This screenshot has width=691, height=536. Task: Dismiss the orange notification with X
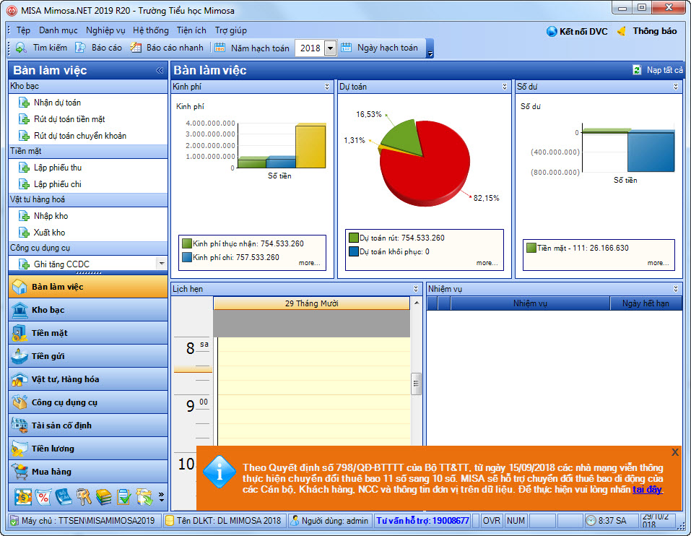coord(674,452)
